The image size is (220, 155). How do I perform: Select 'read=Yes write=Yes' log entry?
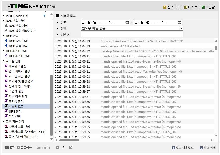pos(141,72)
